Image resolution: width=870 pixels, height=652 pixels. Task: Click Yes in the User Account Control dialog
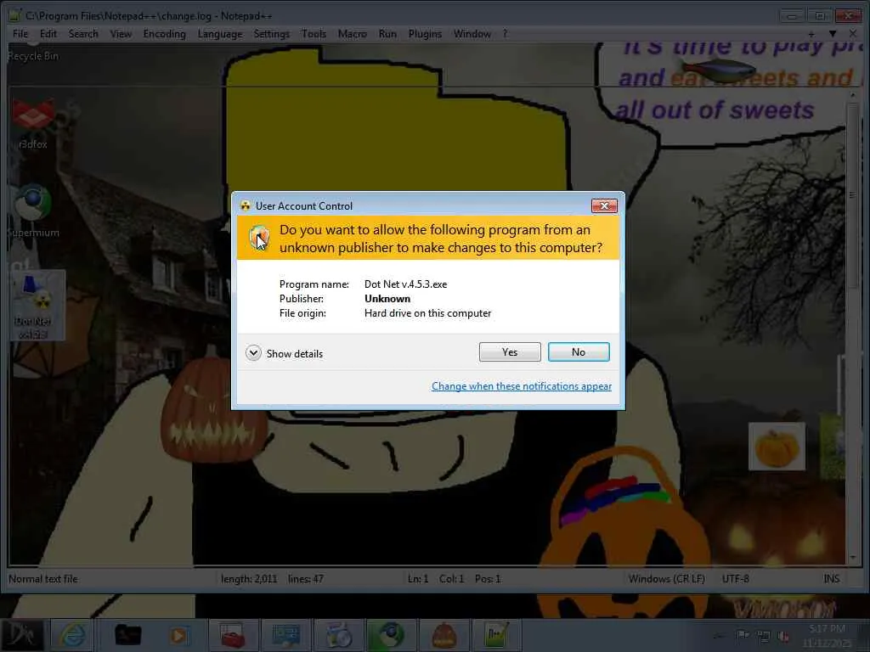pyautogui.click(x=510, y=352)
